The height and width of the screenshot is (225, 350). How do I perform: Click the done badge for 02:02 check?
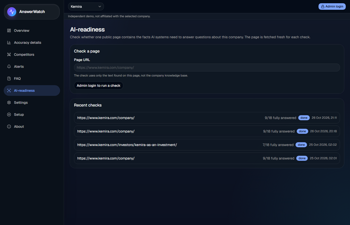(x=301, y=145)
